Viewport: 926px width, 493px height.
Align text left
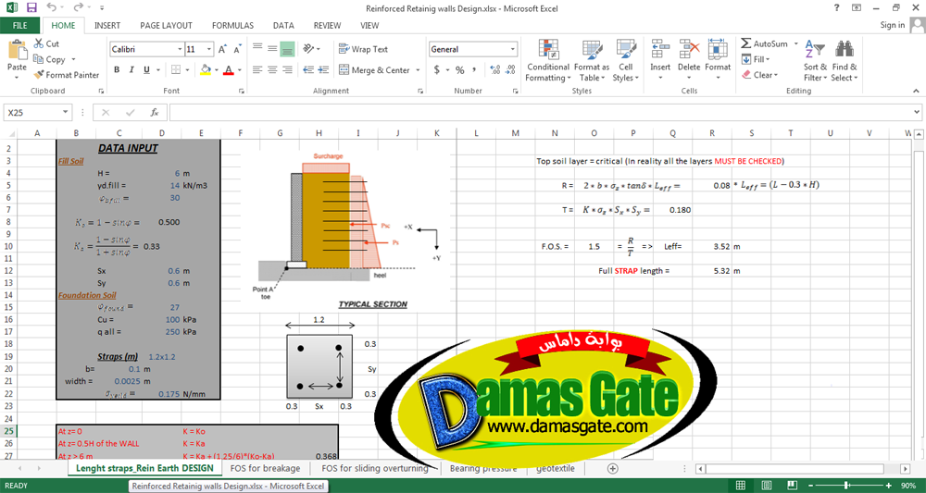tap(257, 69)
